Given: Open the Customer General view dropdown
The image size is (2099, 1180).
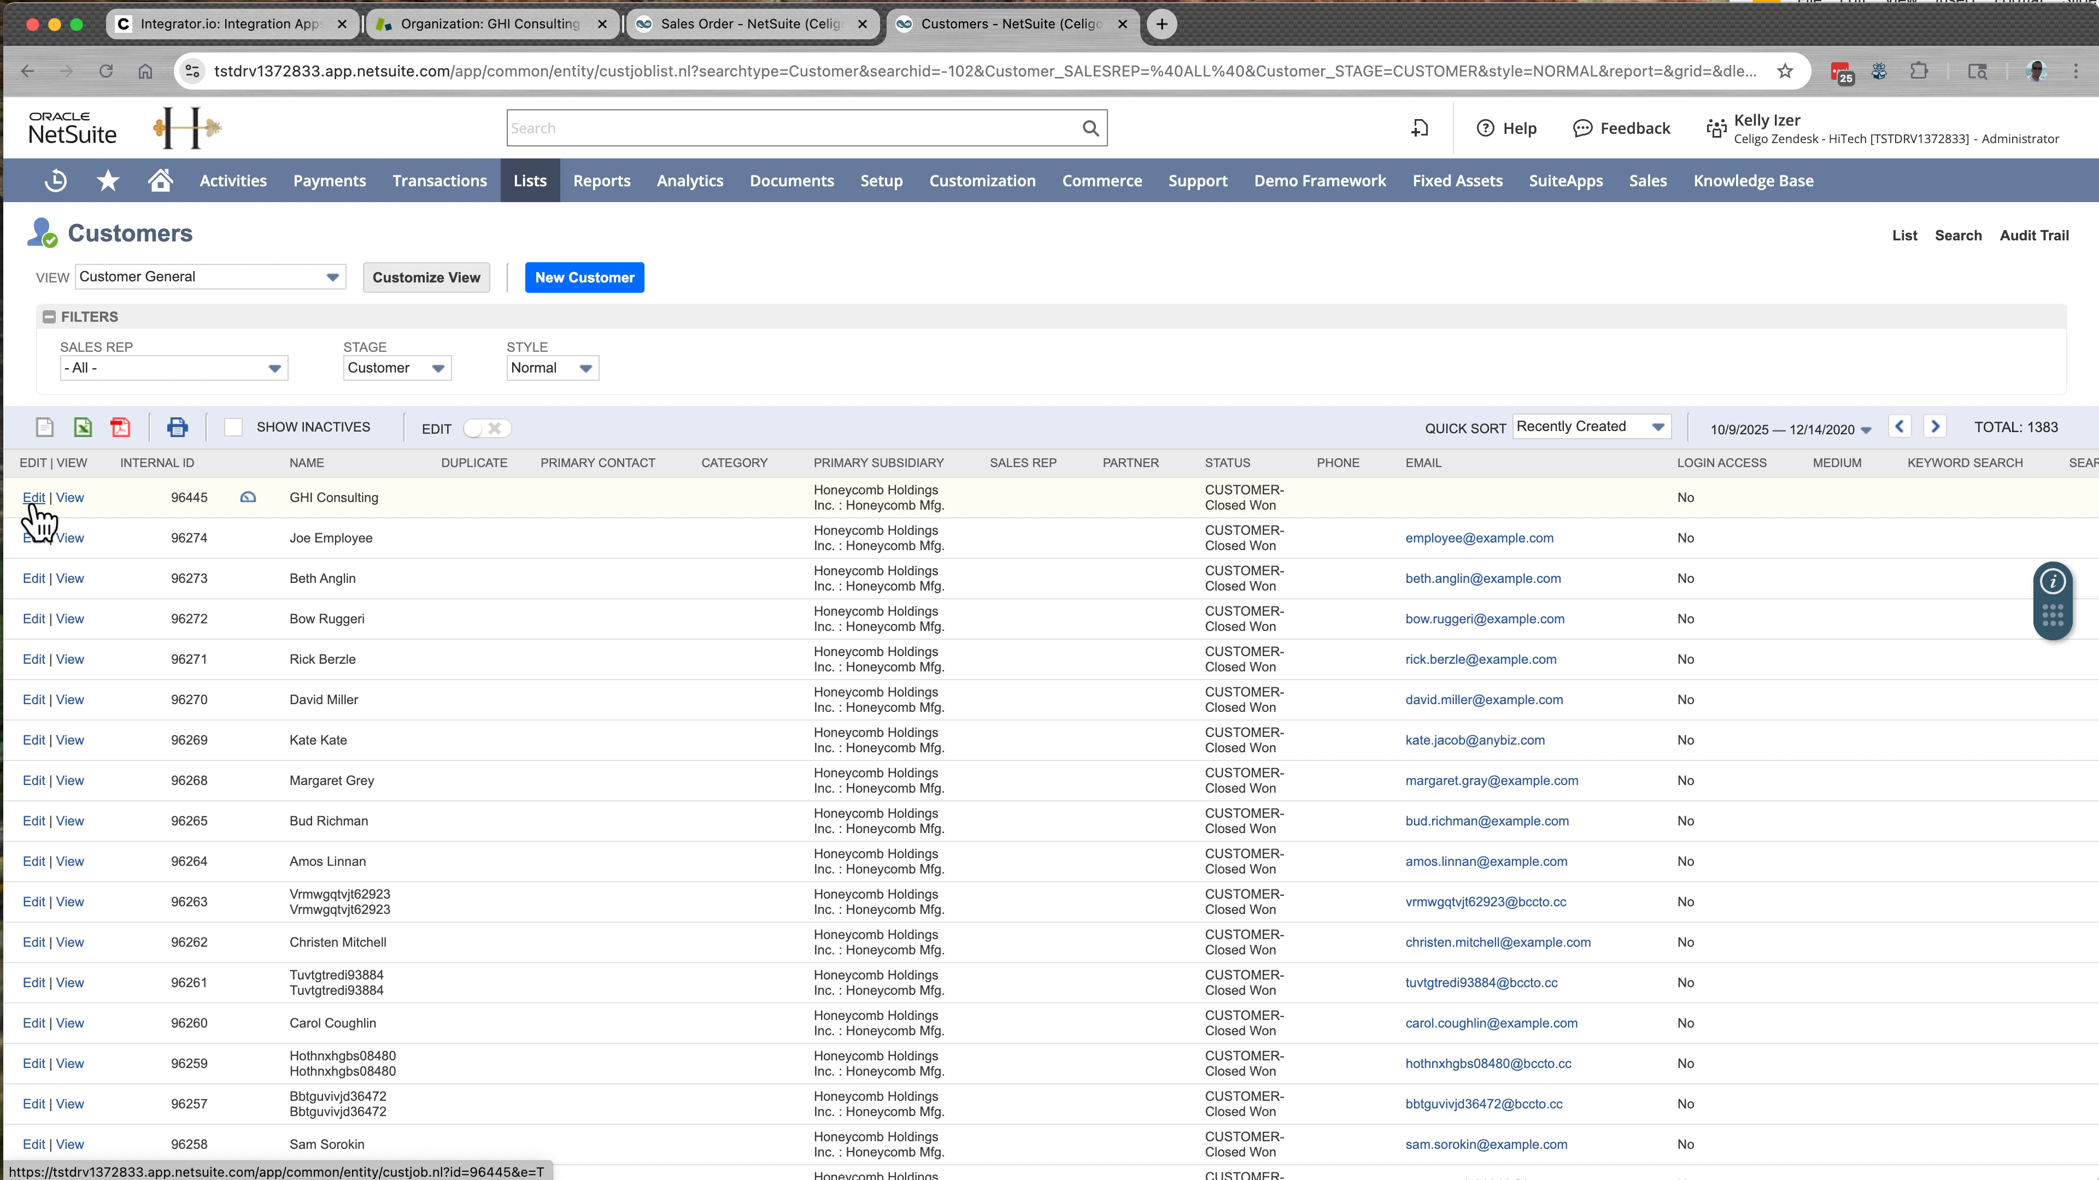Looking at the screenshot, I should coord(332,277).
